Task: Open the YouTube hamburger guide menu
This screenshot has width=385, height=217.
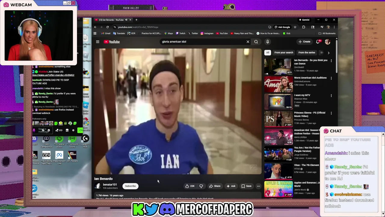Action: point(97,42)
